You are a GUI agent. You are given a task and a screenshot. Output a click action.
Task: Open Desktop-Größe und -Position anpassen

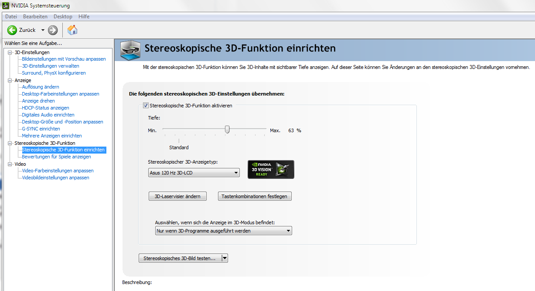click(62, 122)
